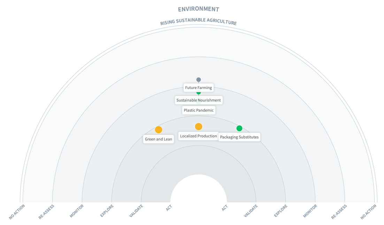Select the right-side ACT ring label
384x225 pixels.
click(x=225, y=208)
